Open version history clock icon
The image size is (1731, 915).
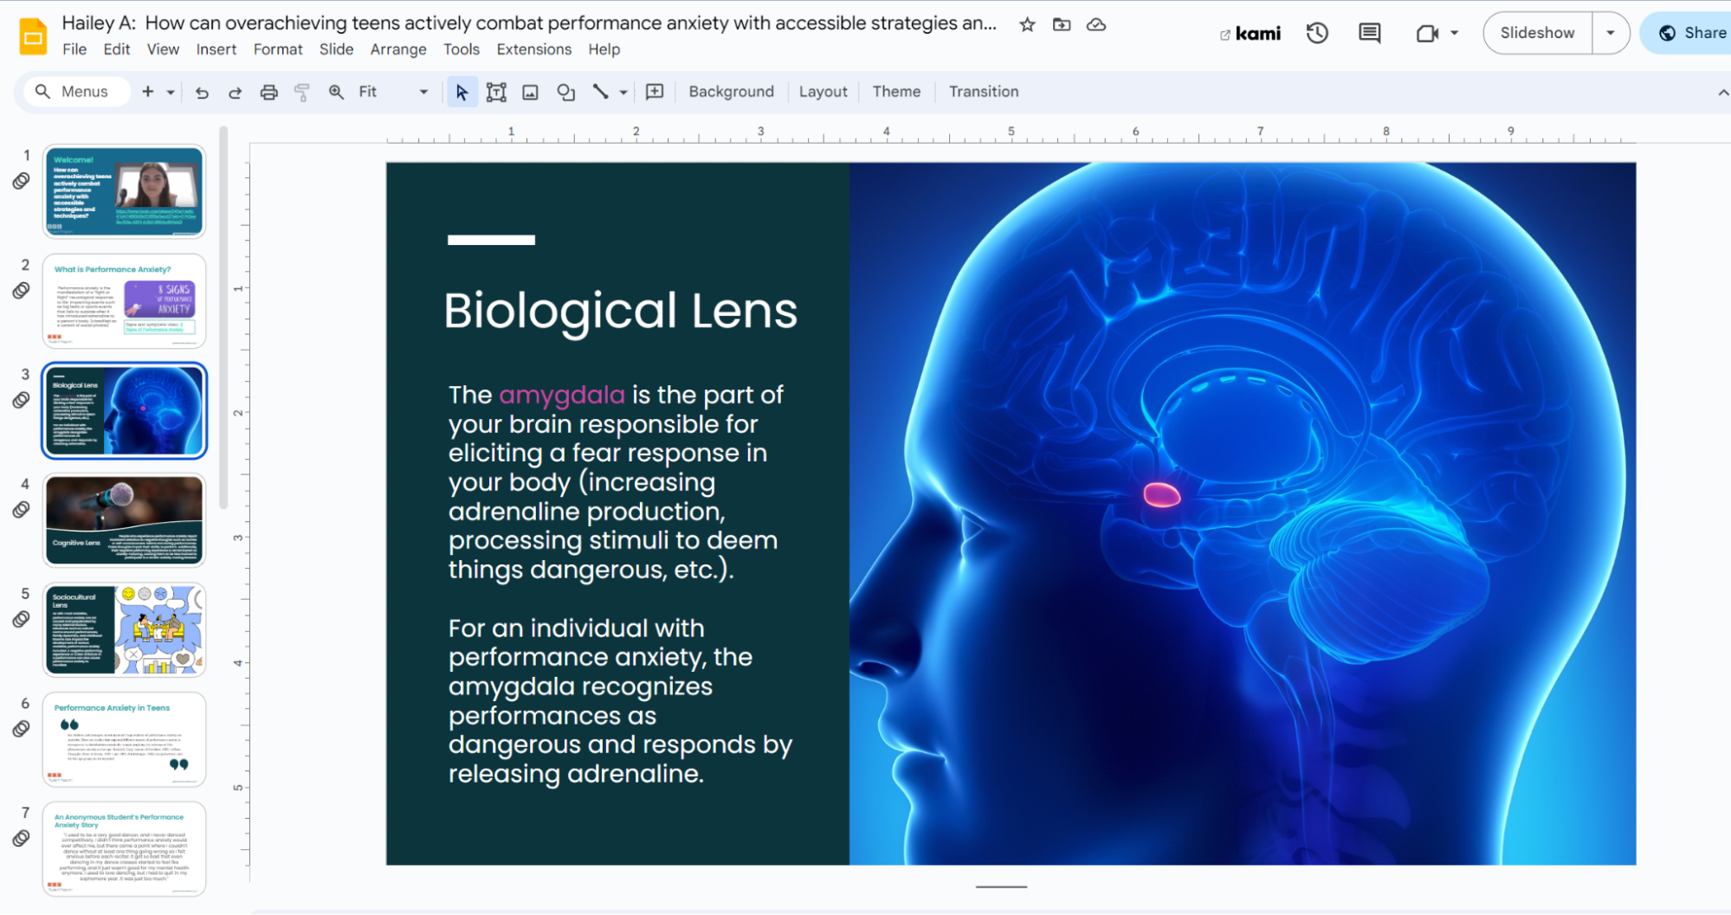[x=1317, y=34]
